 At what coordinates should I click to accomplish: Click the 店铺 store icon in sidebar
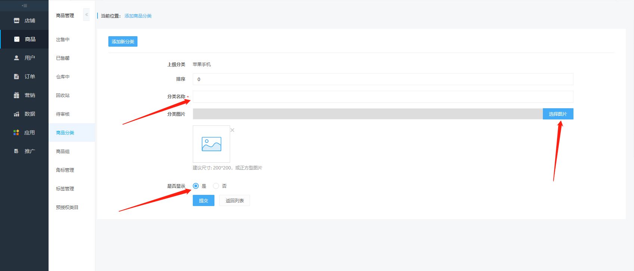point(16,21)
